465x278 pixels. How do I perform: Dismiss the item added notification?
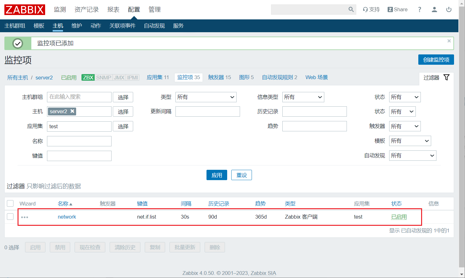tap(449, 41)
